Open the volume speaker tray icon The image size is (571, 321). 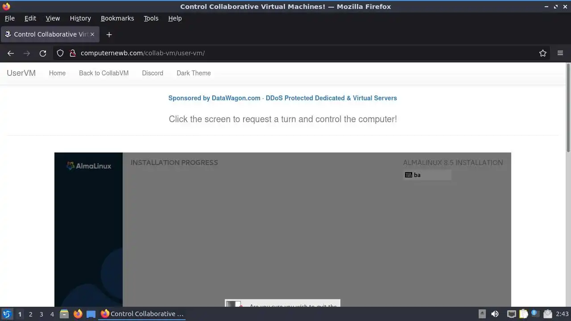coord(495,314)
